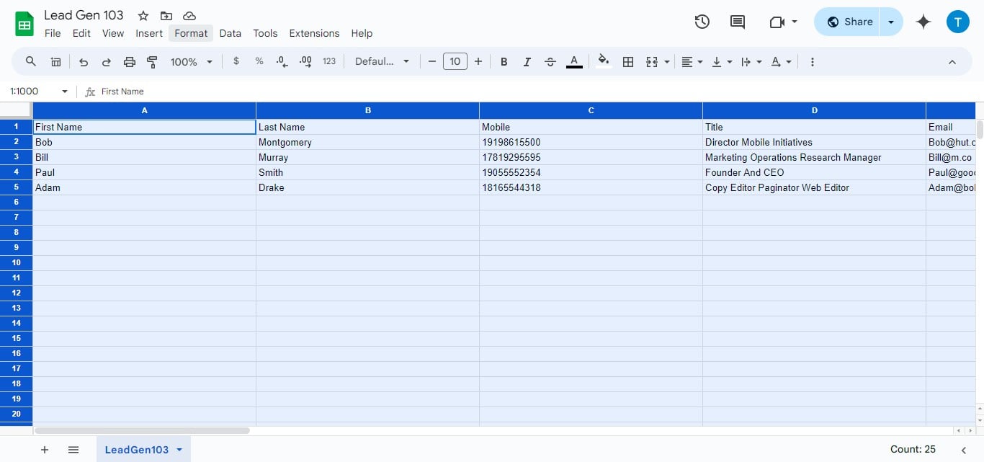Toggle bold text formatting
This screenshot has height=462, width=984.
click(504, 62)
